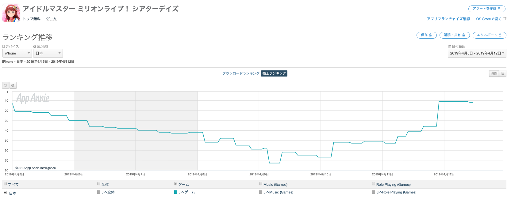
Task: Open the アプリフランチャイズ確認 link
Action: (x=448, y=19)
